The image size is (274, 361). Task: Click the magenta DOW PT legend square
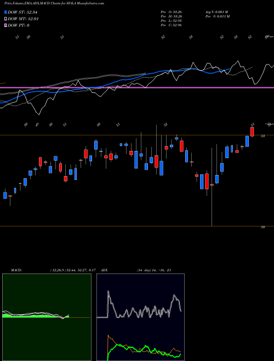click(x=5, y=25)
